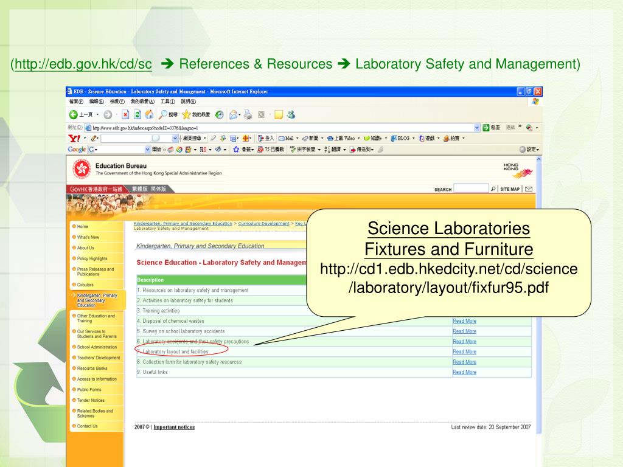This screenshot has width=623, height=467.
Task: Click the browser Forward arrow button
Action: coord(108,115)
